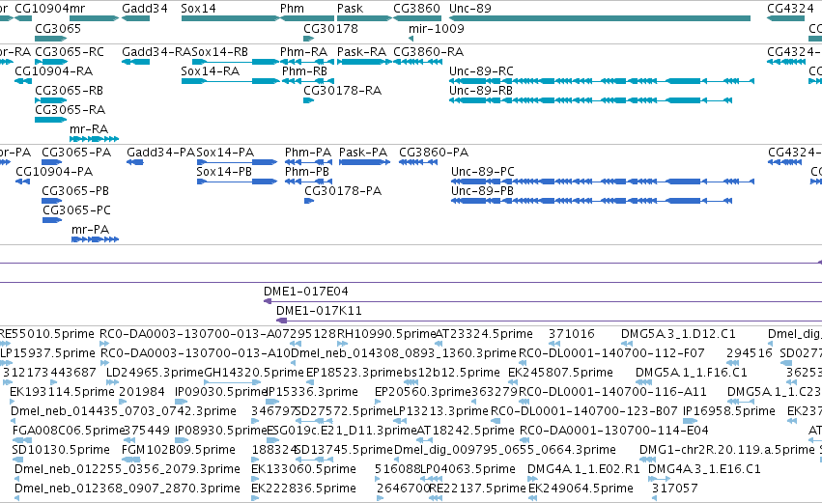Select the Gadd34 gene label

point(145,9)
